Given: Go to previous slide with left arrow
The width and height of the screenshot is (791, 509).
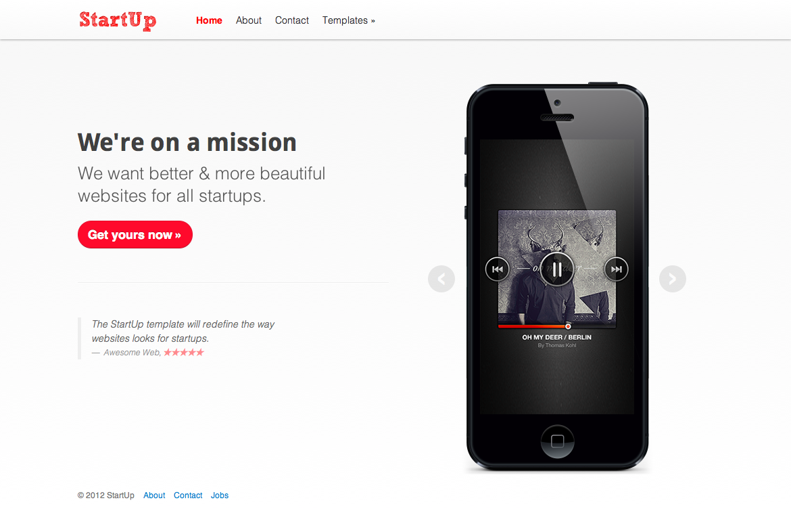Looking at the screenshot, I should pos(441,279).
